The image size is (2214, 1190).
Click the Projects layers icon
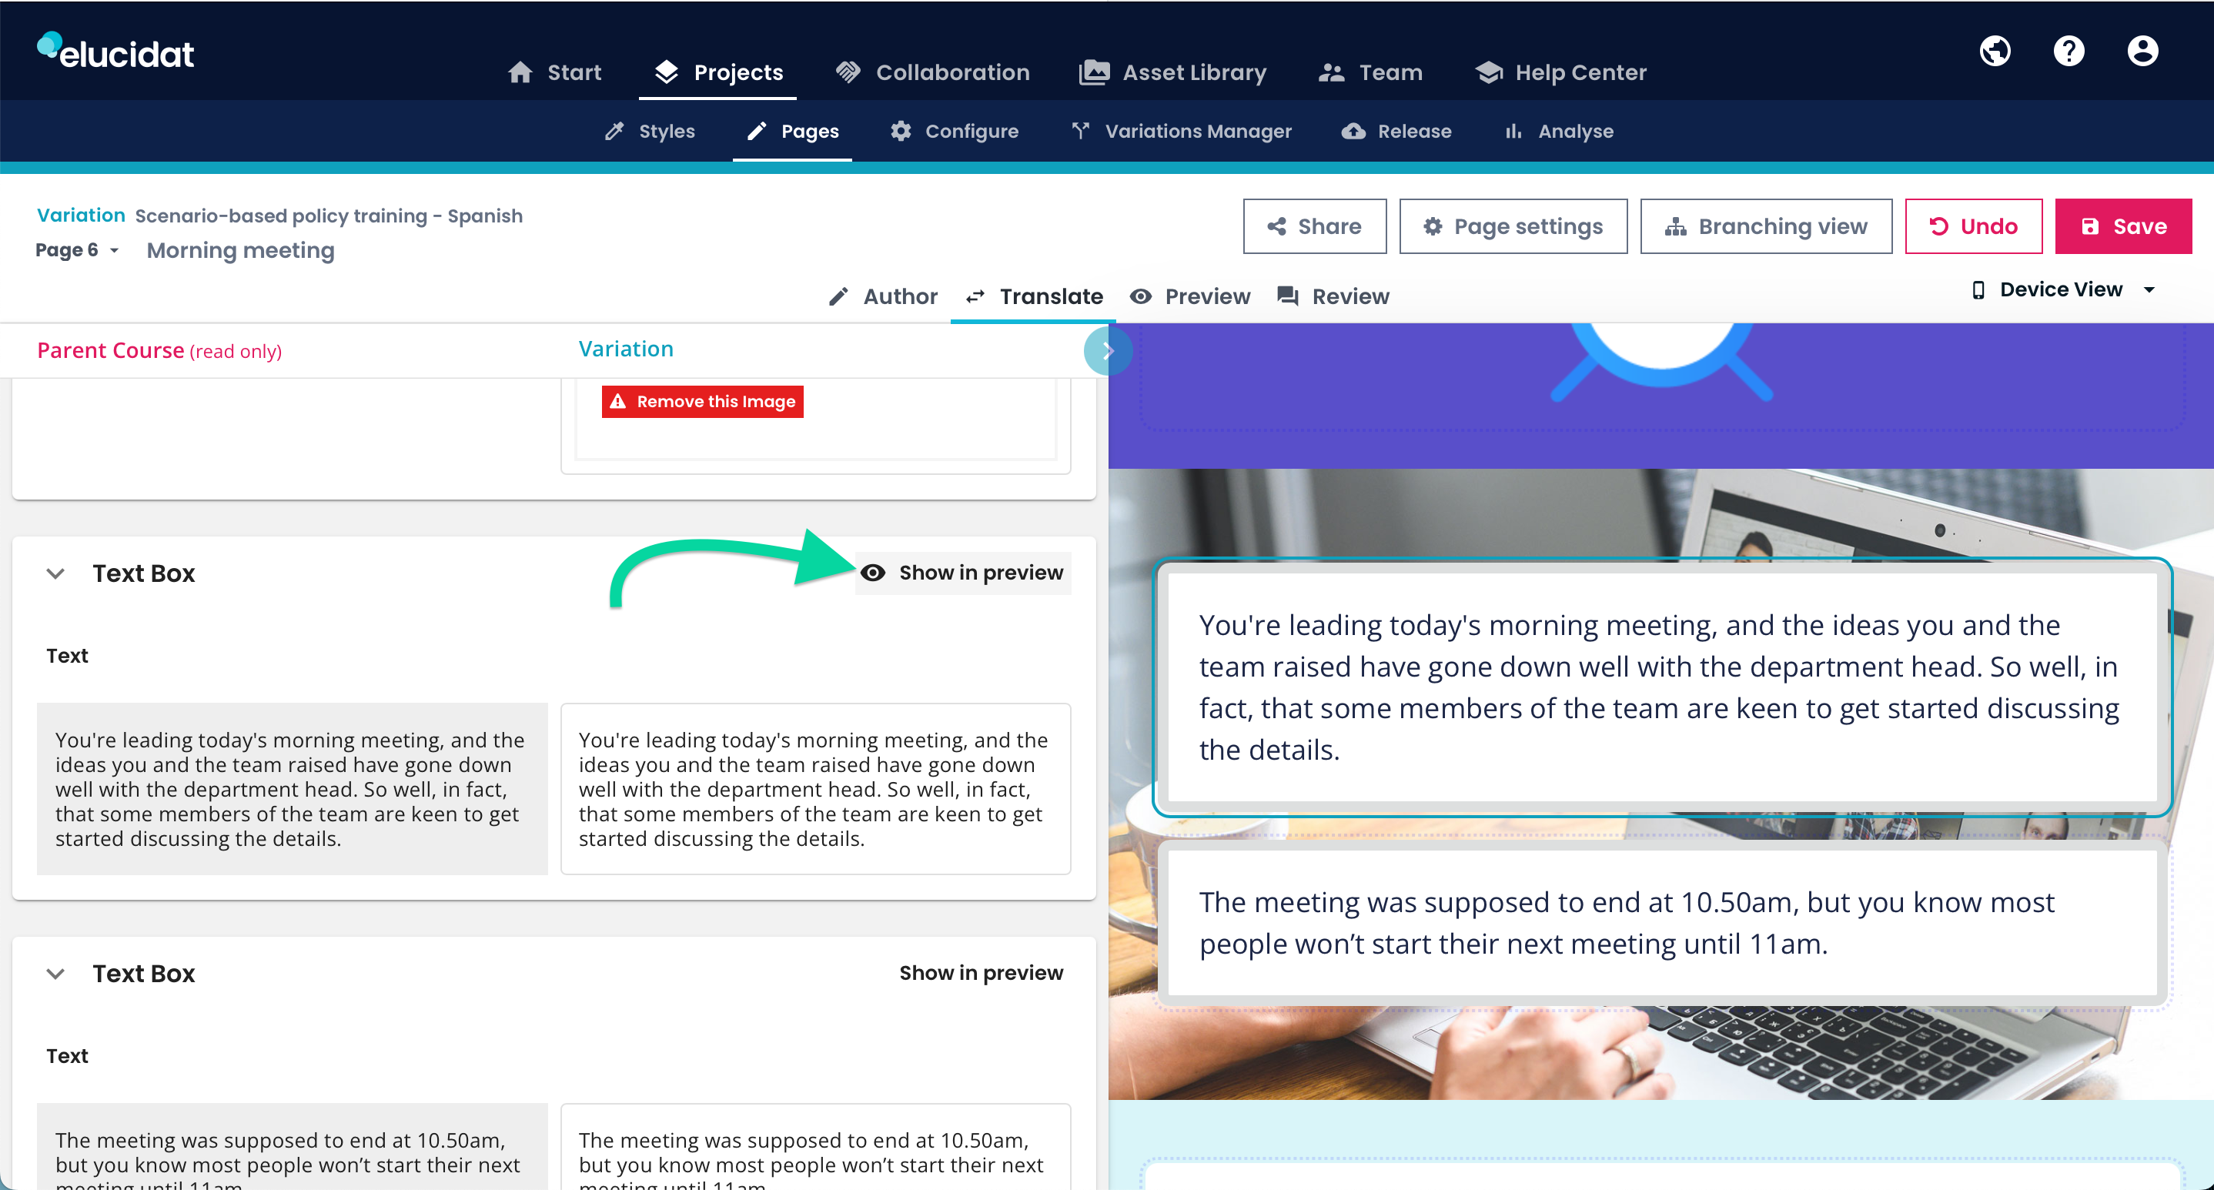point(666,72)
